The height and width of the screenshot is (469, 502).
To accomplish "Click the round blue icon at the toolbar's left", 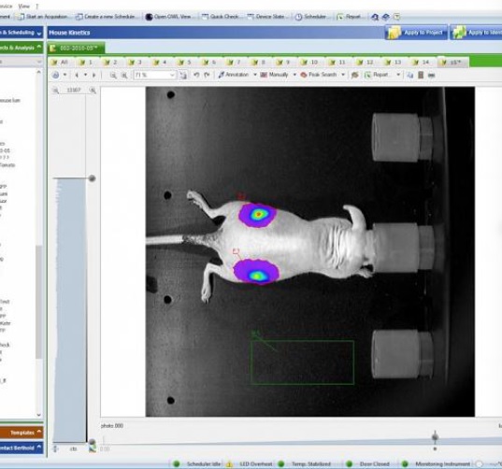I will pos(56,75).
